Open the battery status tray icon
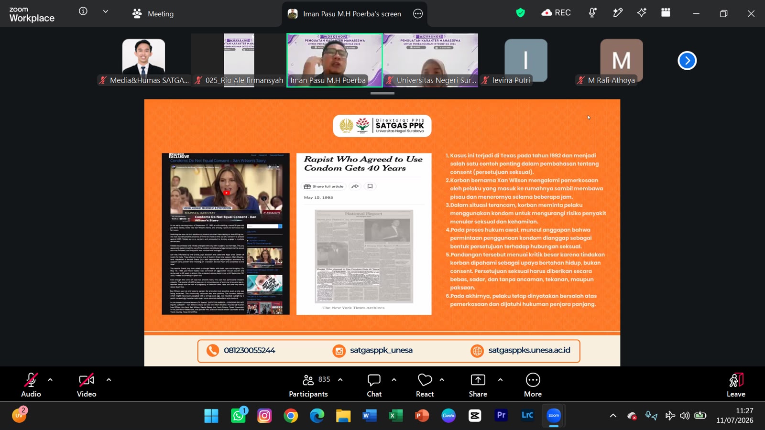The height and width of the screenshot is (430, 765). click(700, 415)
